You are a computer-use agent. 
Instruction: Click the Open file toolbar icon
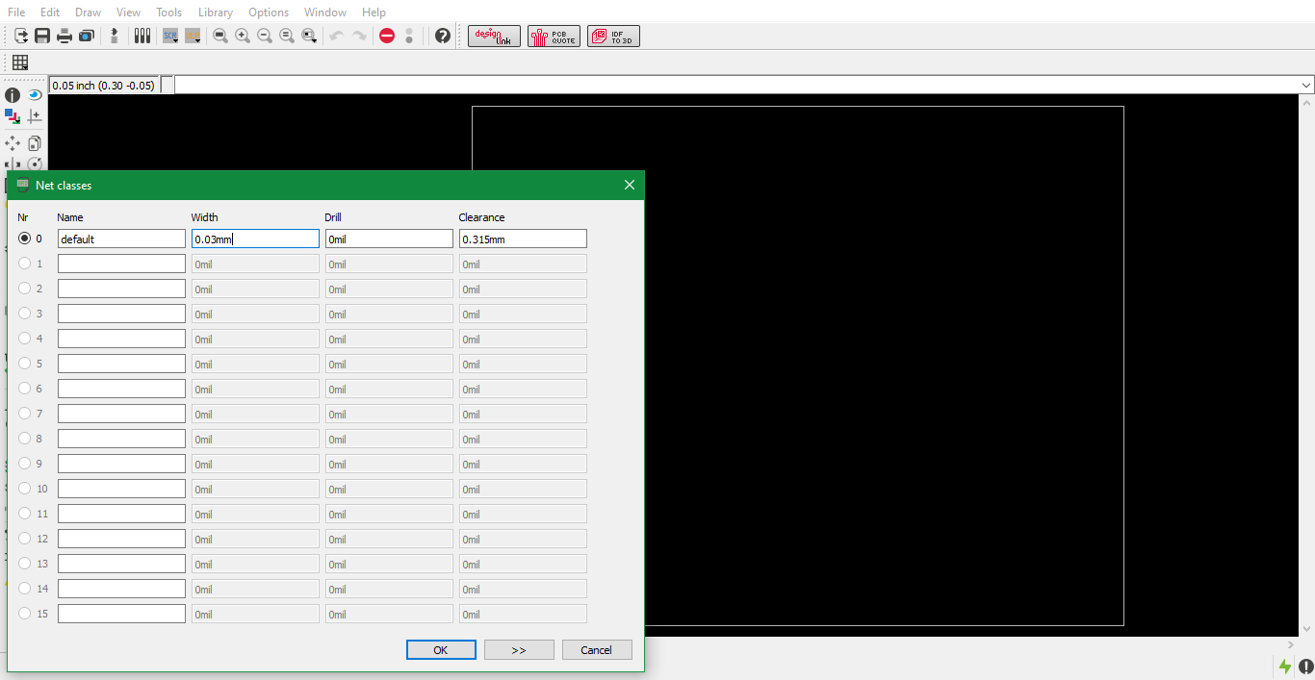[x=20, y=36]
